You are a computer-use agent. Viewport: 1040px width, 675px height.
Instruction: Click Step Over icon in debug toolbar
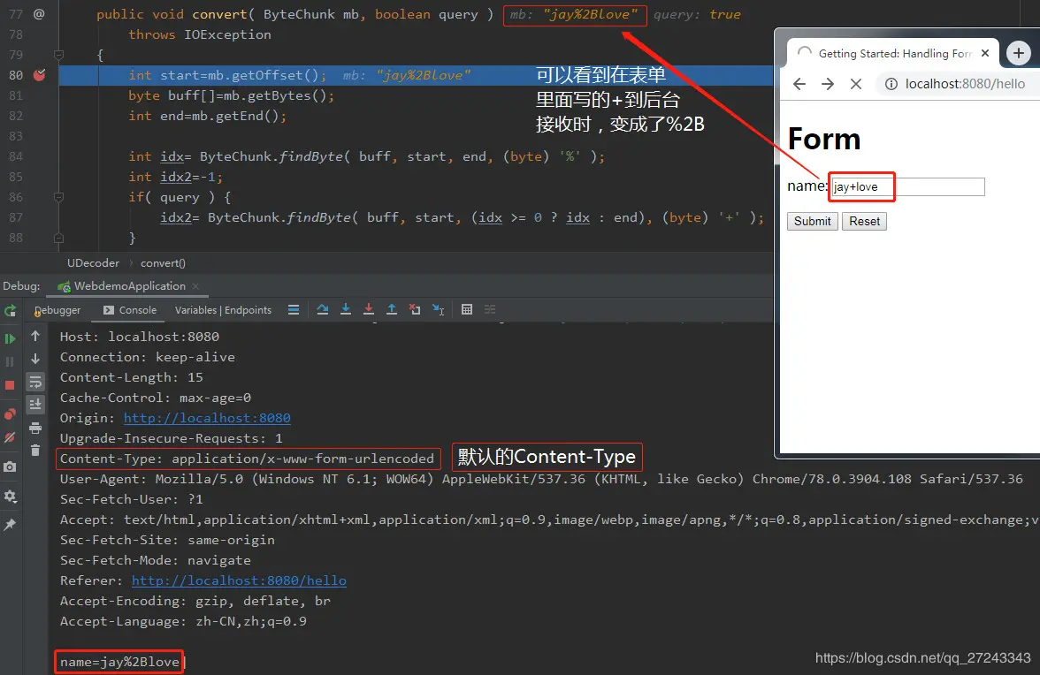pyautogui.click(x=322, y=309)
